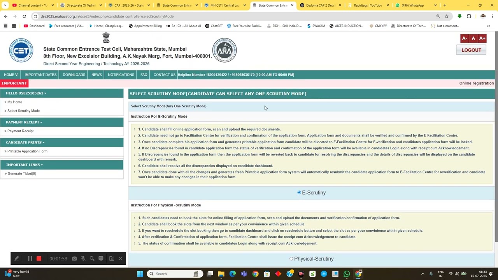Show hidden system tray icons
The height and width of the screenshot is (280, 498).
pyautogui.click(x=423, y=274)
